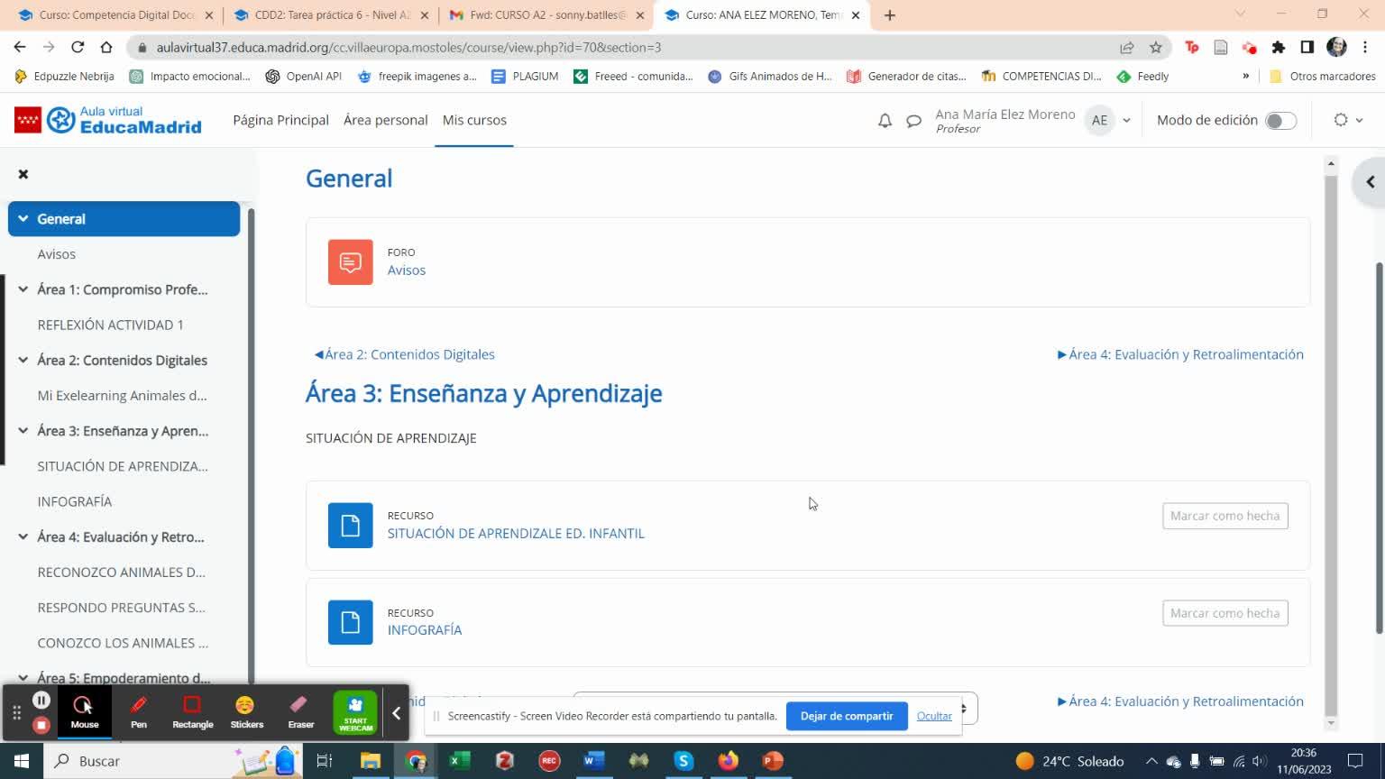1385x779 pixels.
Task: Go to the Chrome home page
Action: point(106,47)
